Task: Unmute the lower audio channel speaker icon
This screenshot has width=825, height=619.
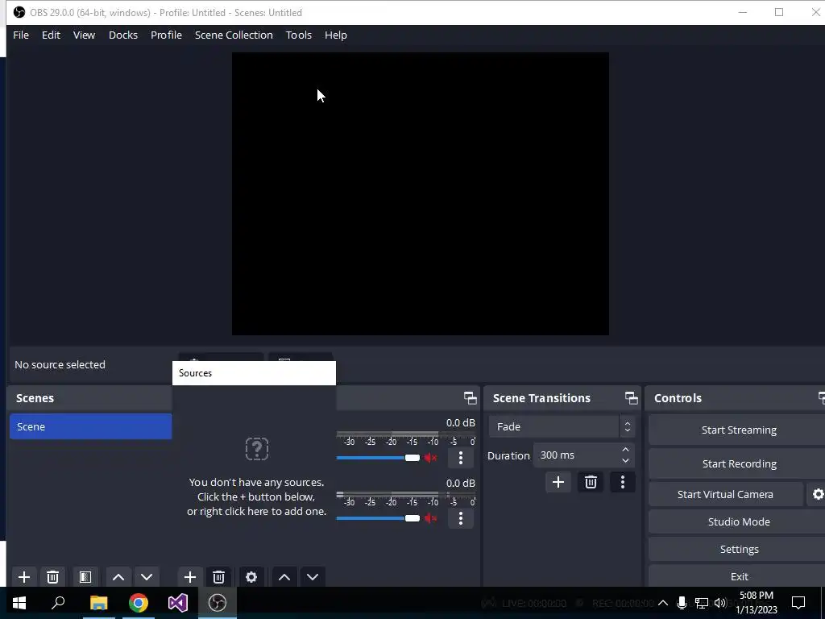Action: tap(431, 518)
